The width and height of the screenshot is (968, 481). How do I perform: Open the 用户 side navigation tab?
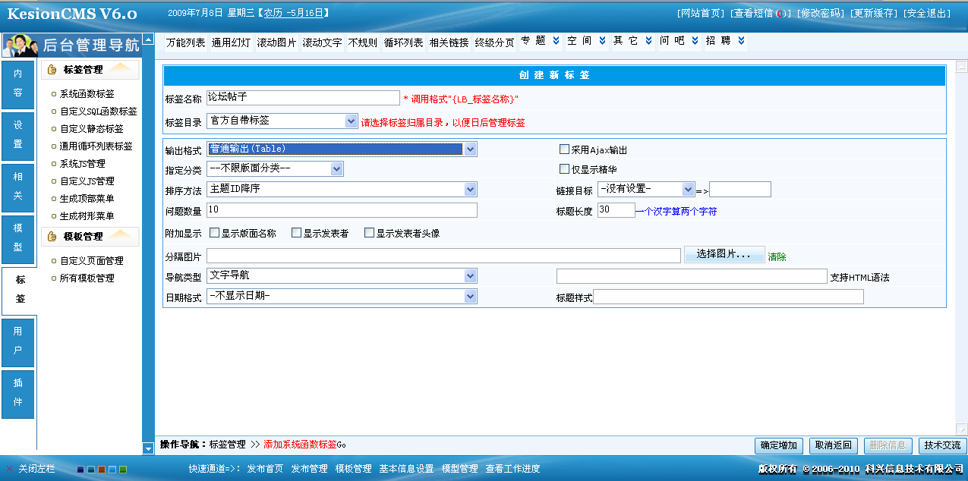click(x=18, y=341)
